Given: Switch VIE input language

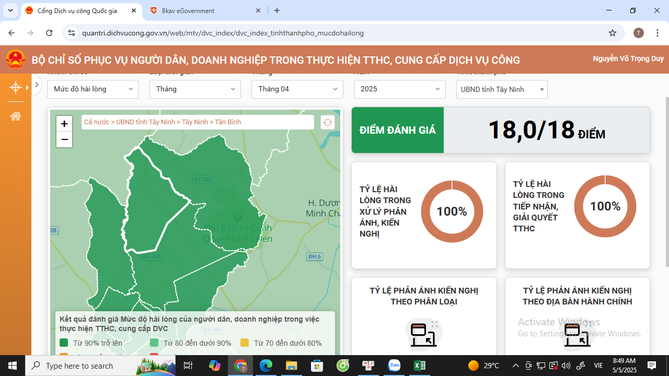Looking at the screenshot, I should click(x=598, y=366).
